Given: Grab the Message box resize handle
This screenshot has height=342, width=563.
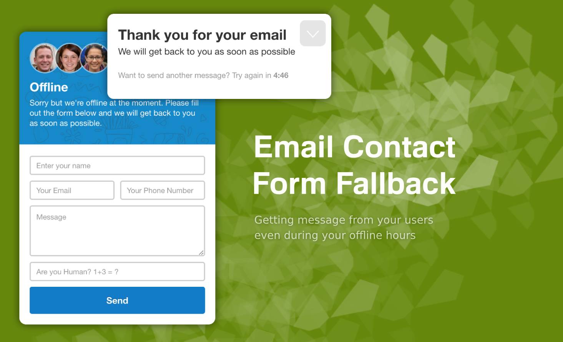Looking at the screenshot, I should click(201, 252).
